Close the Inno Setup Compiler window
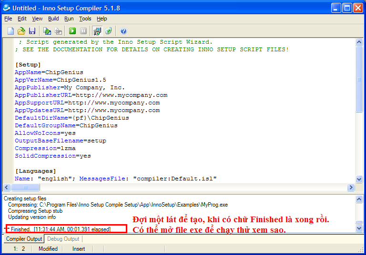The width and height of the screenshot is (366, 255). (358, 8)
